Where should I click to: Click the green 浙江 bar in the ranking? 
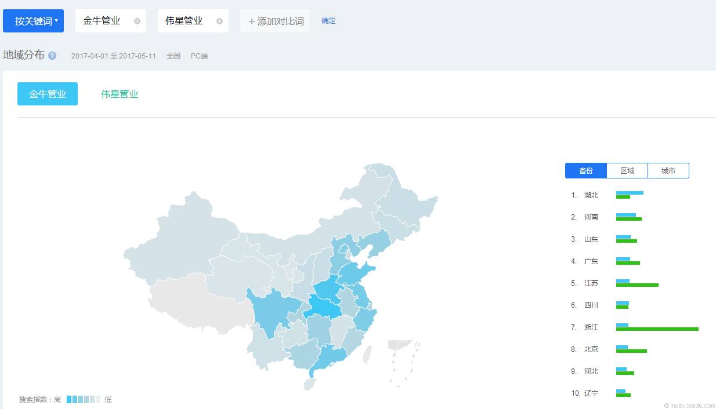tap(657, 329)
